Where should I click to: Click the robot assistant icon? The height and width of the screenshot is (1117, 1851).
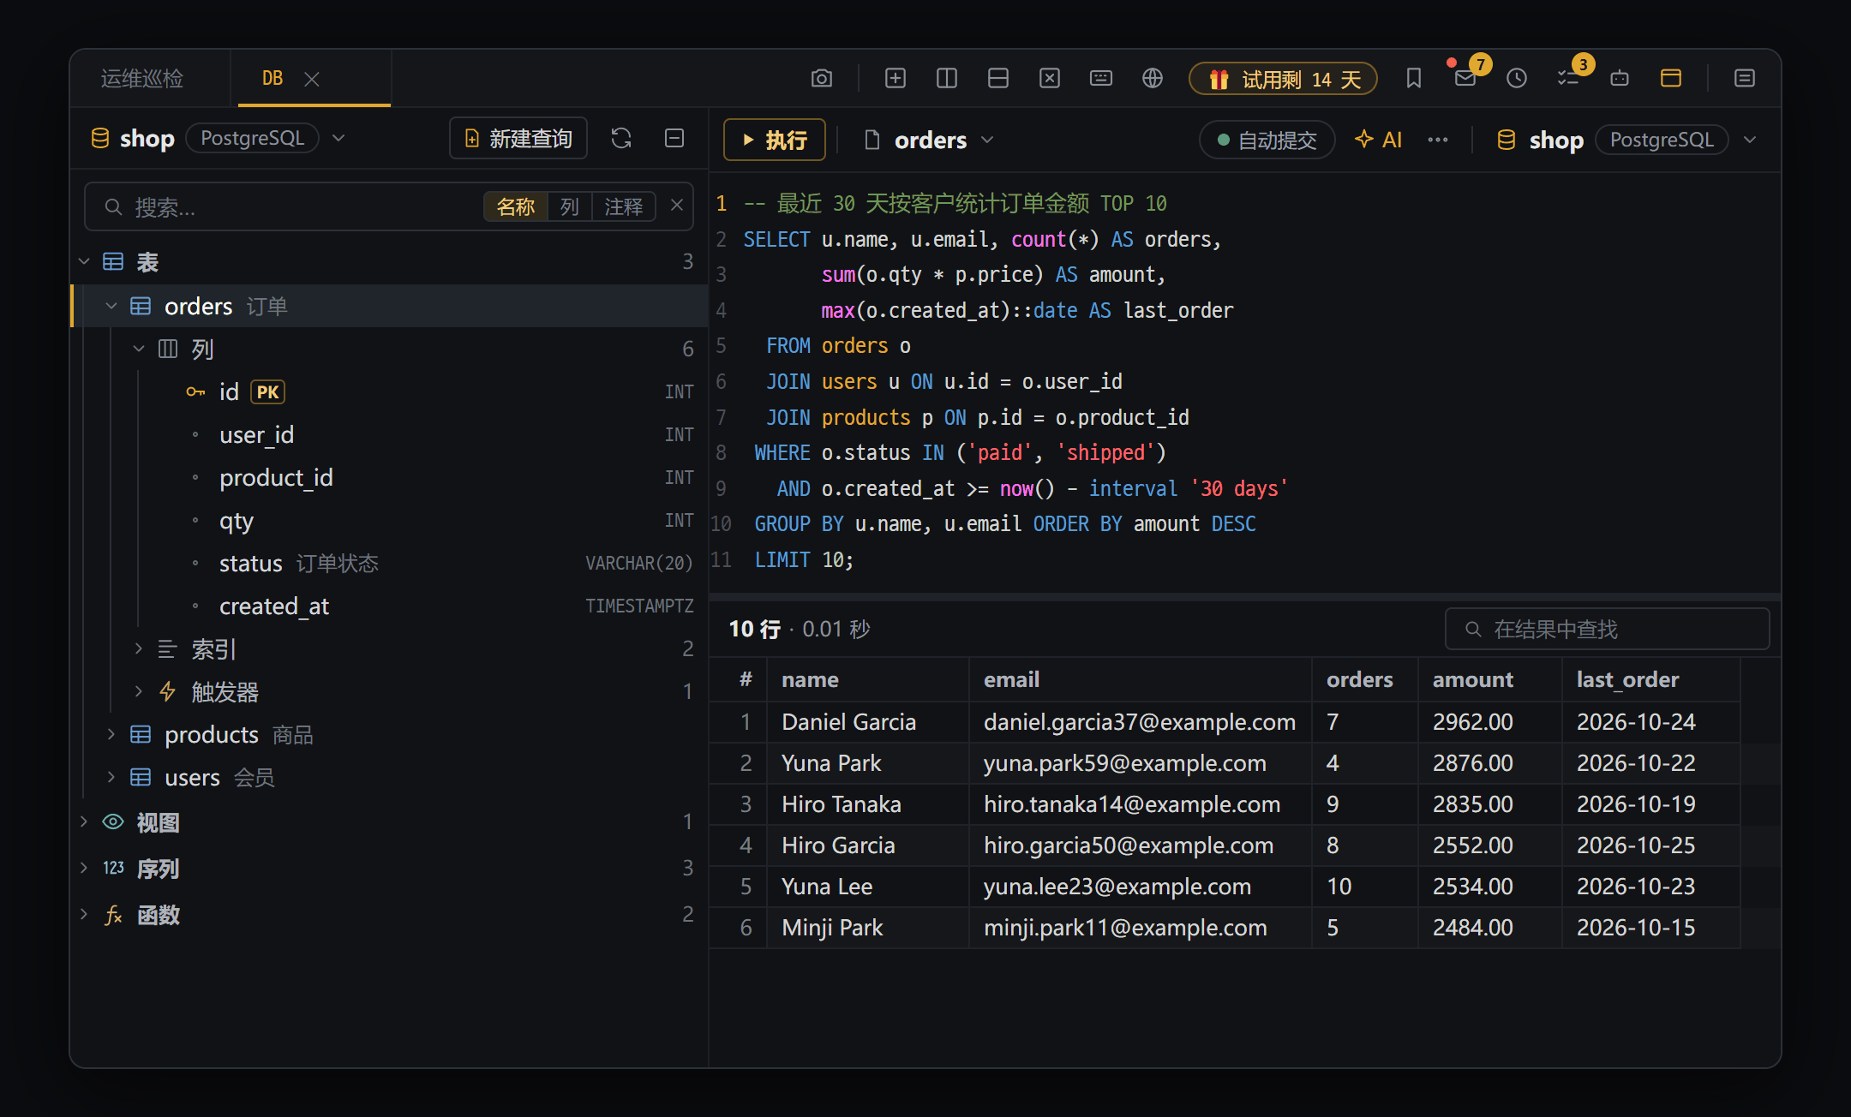tap(1620, 79)
